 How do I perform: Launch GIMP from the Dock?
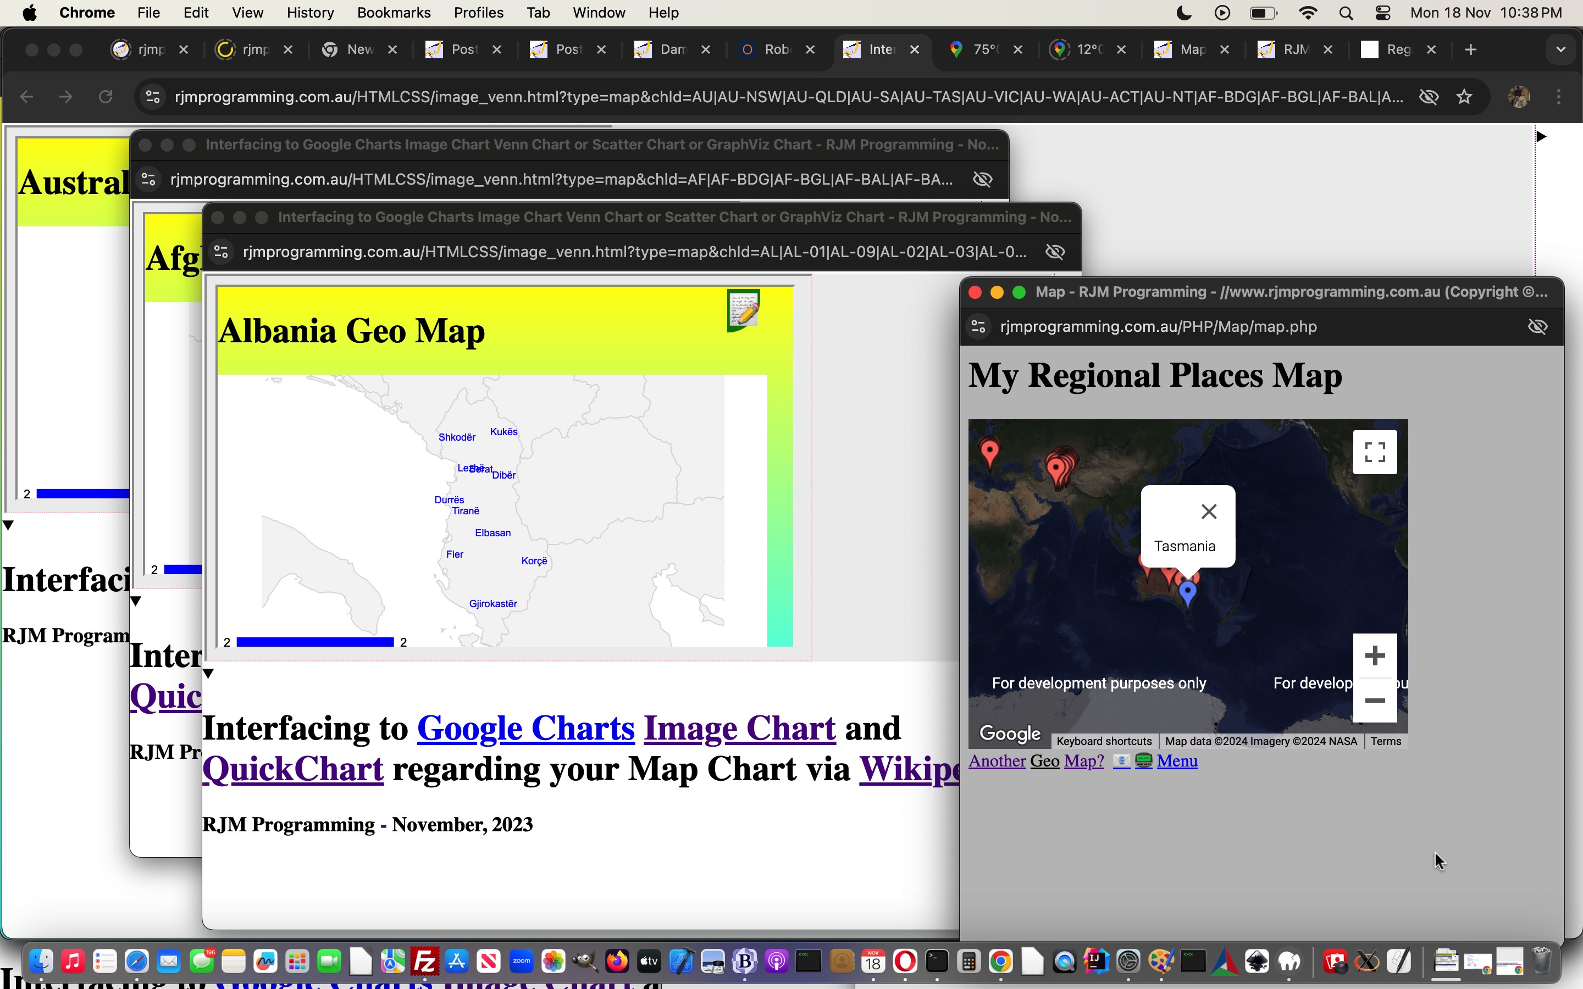[584, 962]
